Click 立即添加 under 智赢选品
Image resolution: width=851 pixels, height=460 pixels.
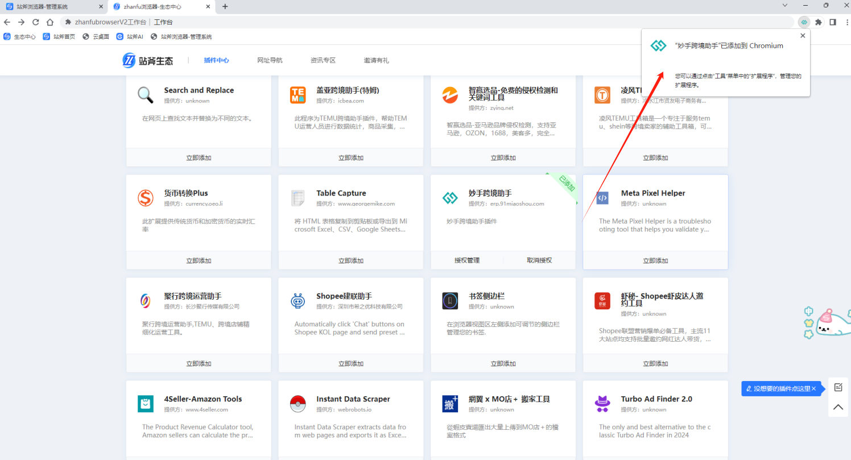coord(503,158)
